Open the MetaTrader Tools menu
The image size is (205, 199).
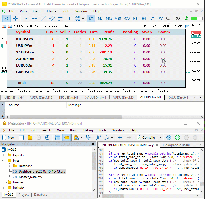pyautogui.click(x=66, y=11)
